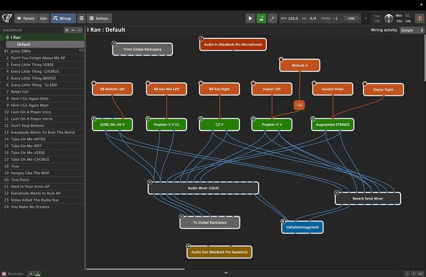
Task: Select 'Every Little Thing VERSE' rackspace
Action: (x=42, y=64)
